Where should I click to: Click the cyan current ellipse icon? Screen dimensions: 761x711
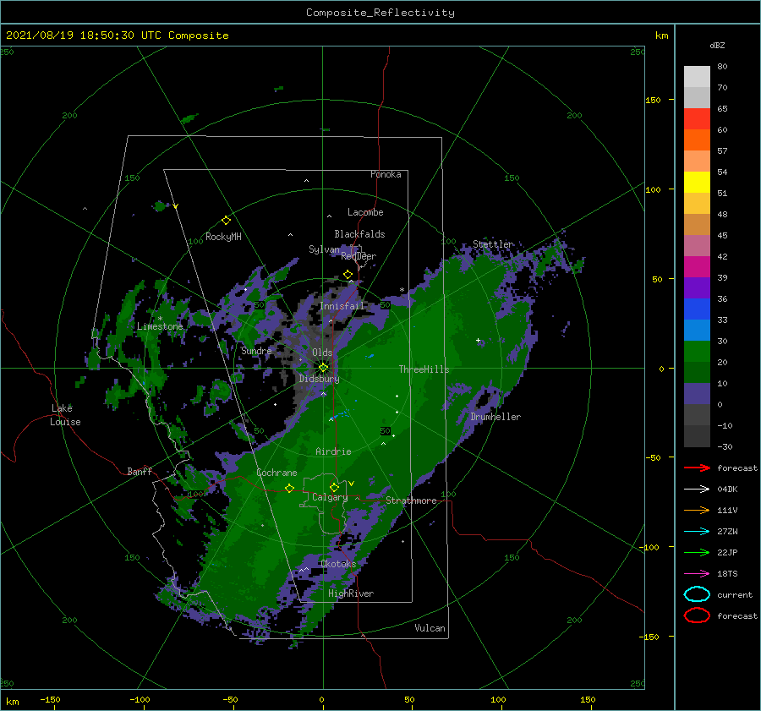tap(697, 594)
